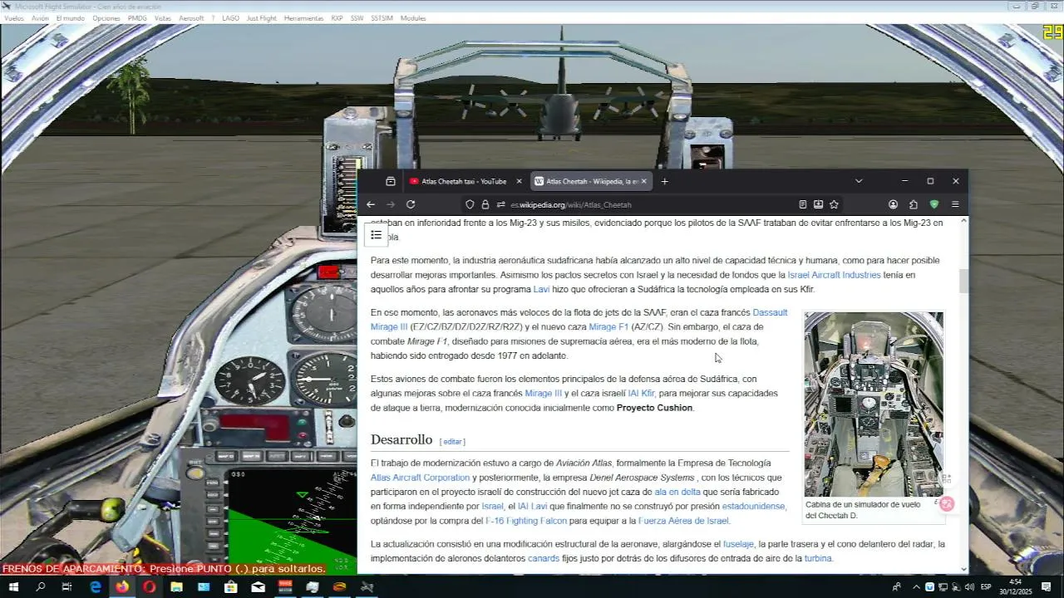The width and height of the screenshot is (1064, 598).
Task: Follow the Fuerza Aérea de Israel link
Action: 683,521
